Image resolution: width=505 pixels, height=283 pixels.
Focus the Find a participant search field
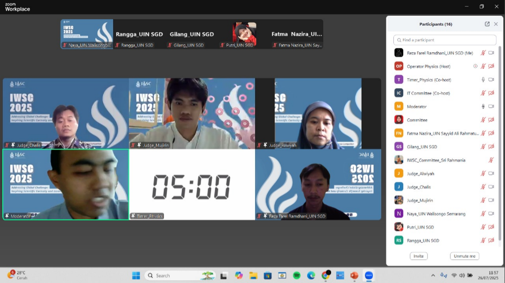click(x=445, y=40)
